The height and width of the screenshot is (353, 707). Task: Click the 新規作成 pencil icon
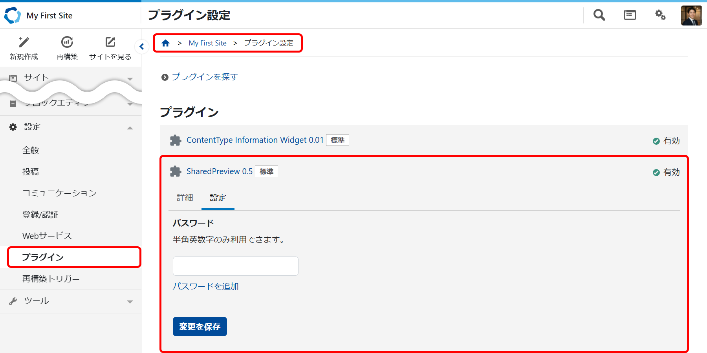pyautogui.click(x=24, y=42)
